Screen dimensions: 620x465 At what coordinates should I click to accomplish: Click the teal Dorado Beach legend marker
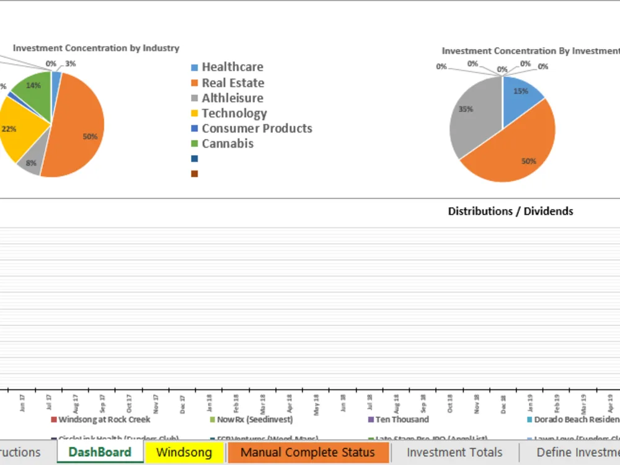coord(529,420)
